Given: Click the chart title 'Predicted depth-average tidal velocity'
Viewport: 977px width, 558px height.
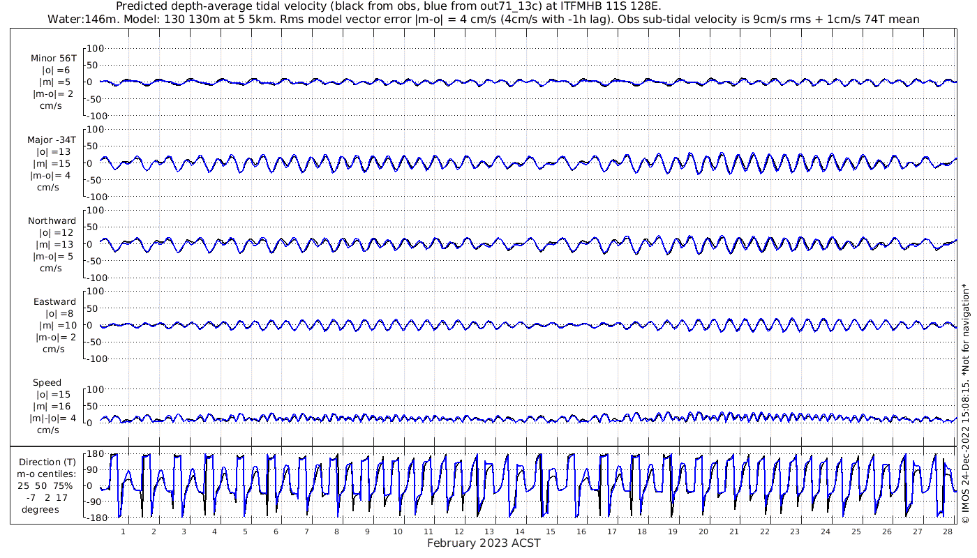Looking at the screenshot, I should click(x=223, y=6).
